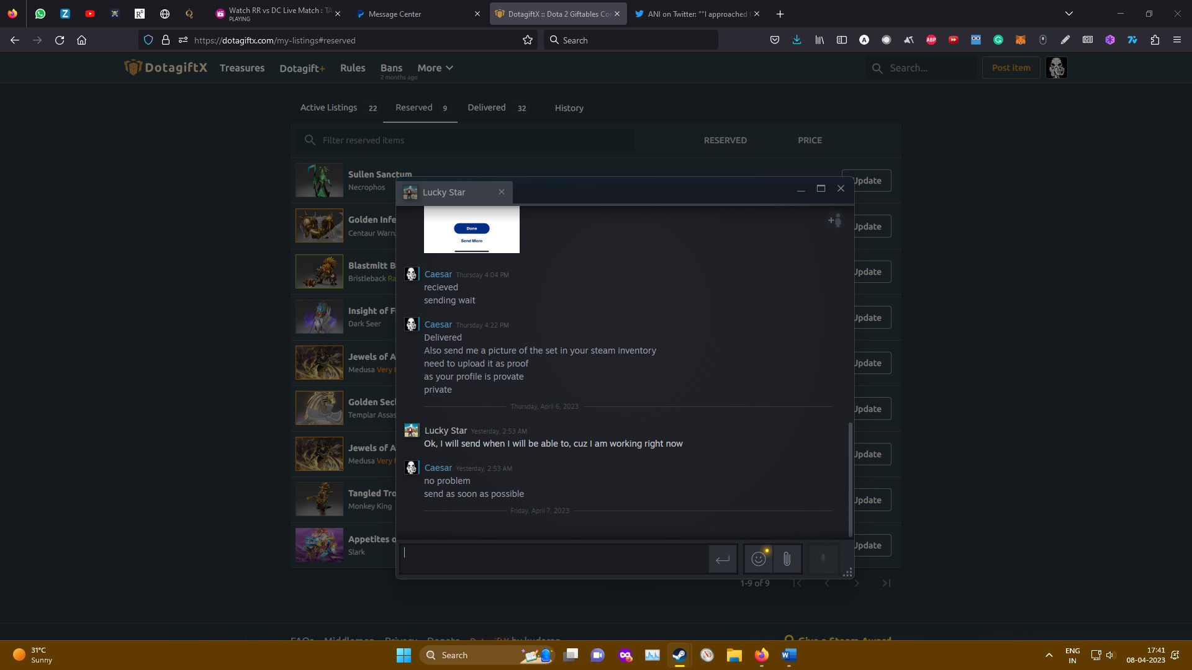Click the Post item button
Viewport: 1192px width, 670px height.
1011,68
